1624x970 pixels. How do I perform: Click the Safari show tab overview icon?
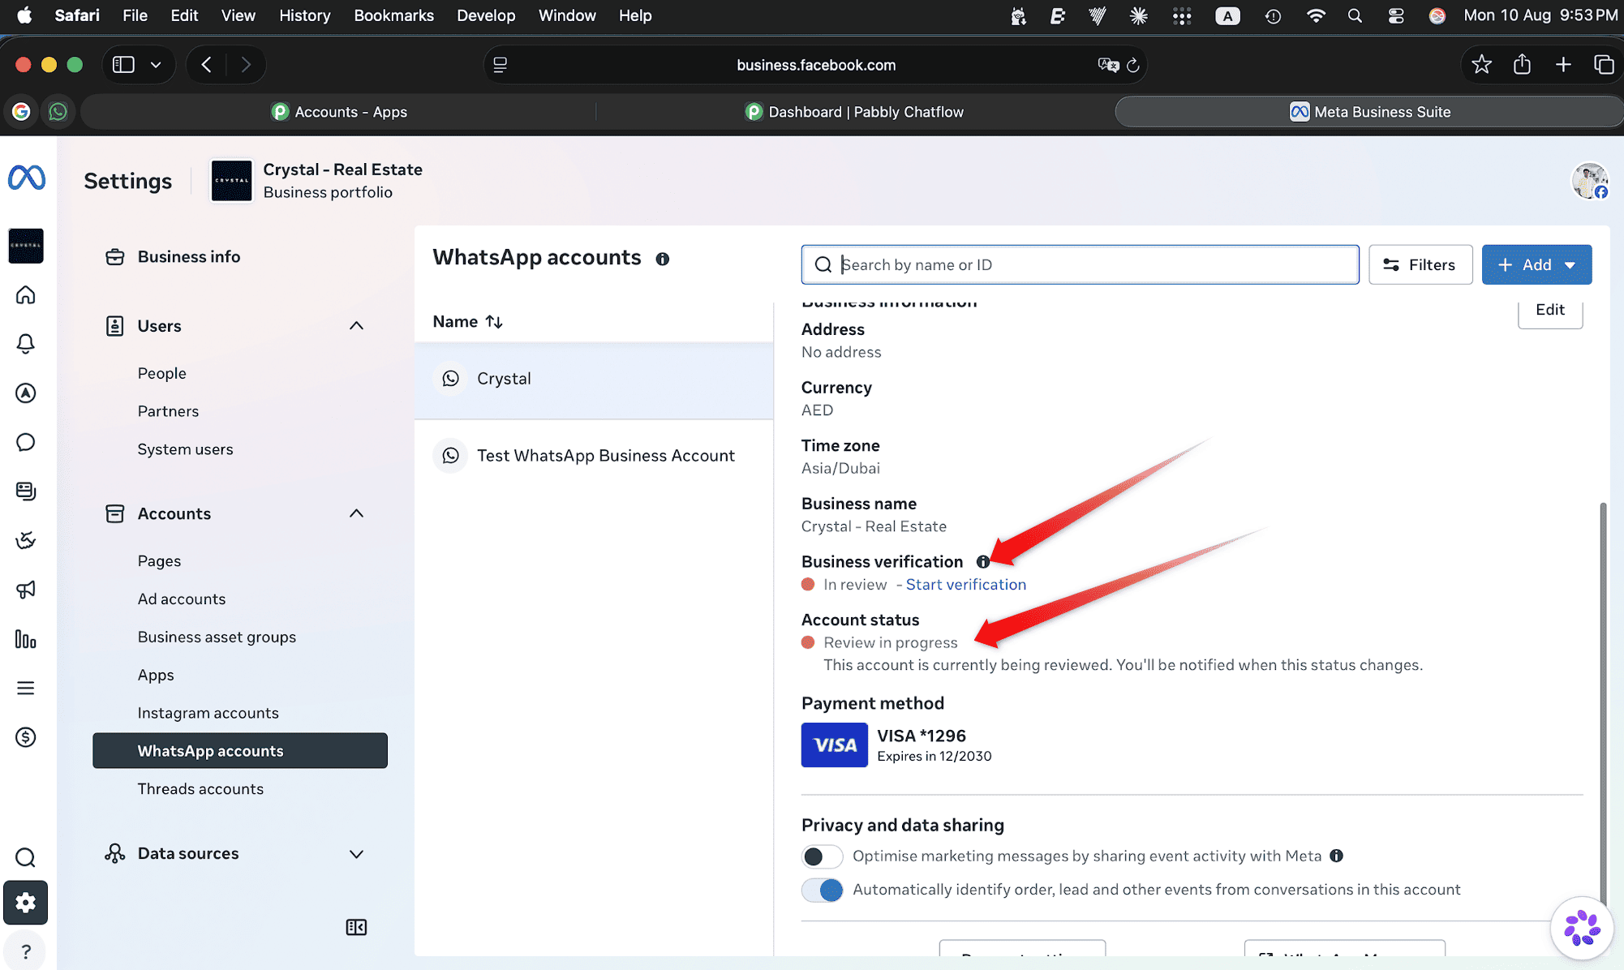[1604, 65]
